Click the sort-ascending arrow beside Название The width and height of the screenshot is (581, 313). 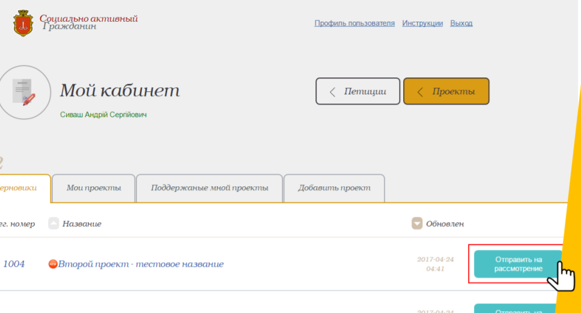coord(53,223)
